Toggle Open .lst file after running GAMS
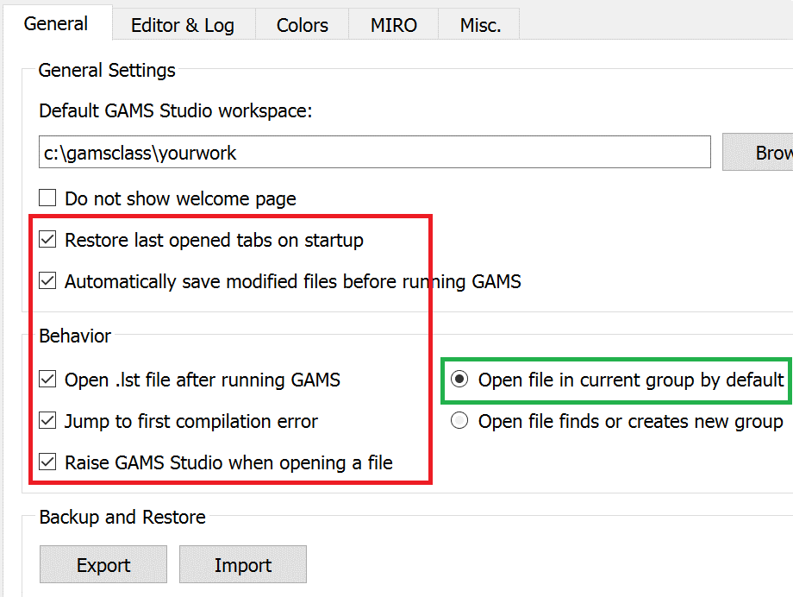The image size is (793, 597). point(48,380)
